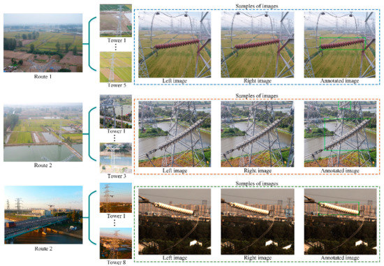This screenshot has width=384, height=266.
Task: Click the middle Route 2 pond photo
Action: 43,133
